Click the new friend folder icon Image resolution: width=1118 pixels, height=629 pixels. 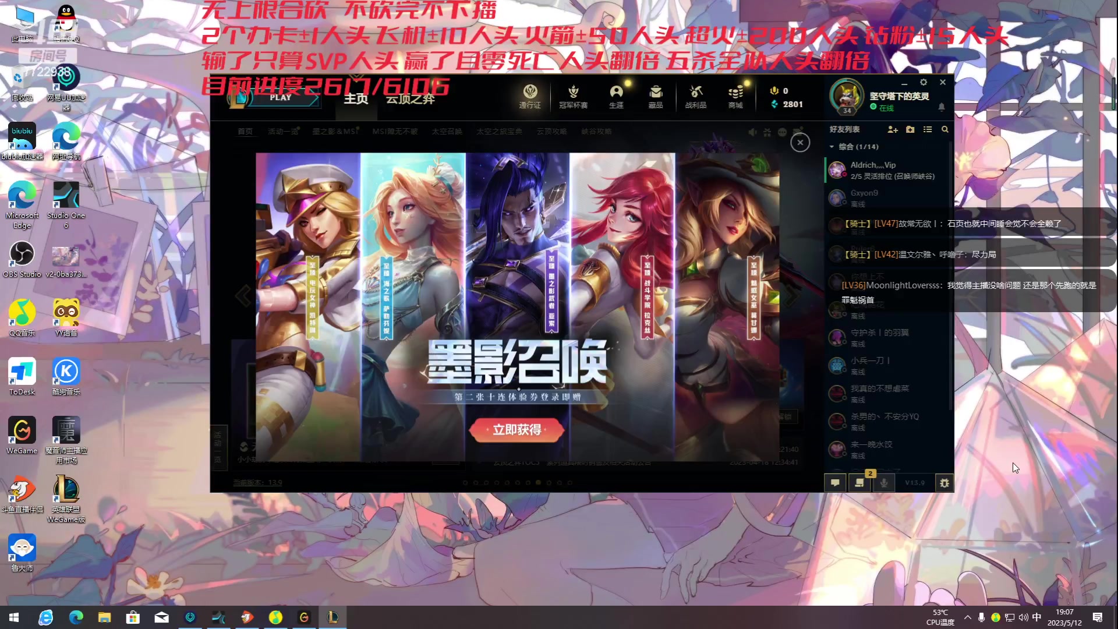[910, 129]
